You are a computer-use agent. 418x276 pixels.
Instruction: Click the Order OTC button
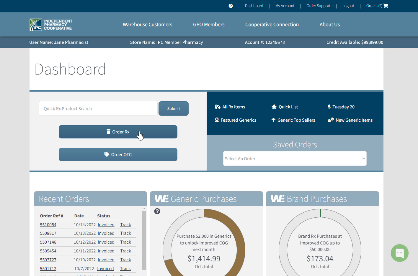[x=118, y=154]
